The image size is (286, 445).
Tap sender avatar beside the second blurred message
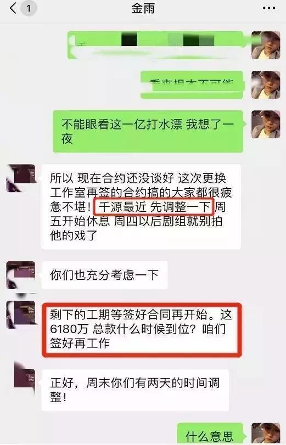pyautogui.click(x=266, y=85)
